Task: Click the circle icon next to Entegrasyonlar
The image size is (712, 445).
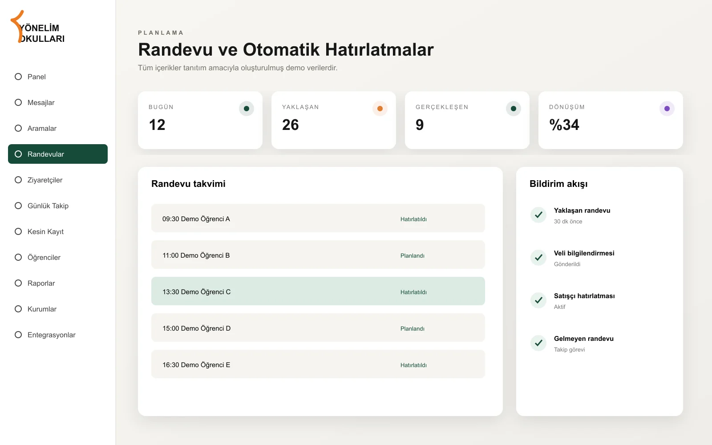Action: [x=18, y=335]
